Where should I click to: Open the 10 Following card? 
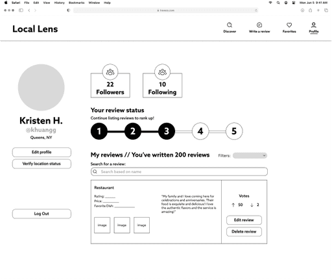tap(162, 85)
